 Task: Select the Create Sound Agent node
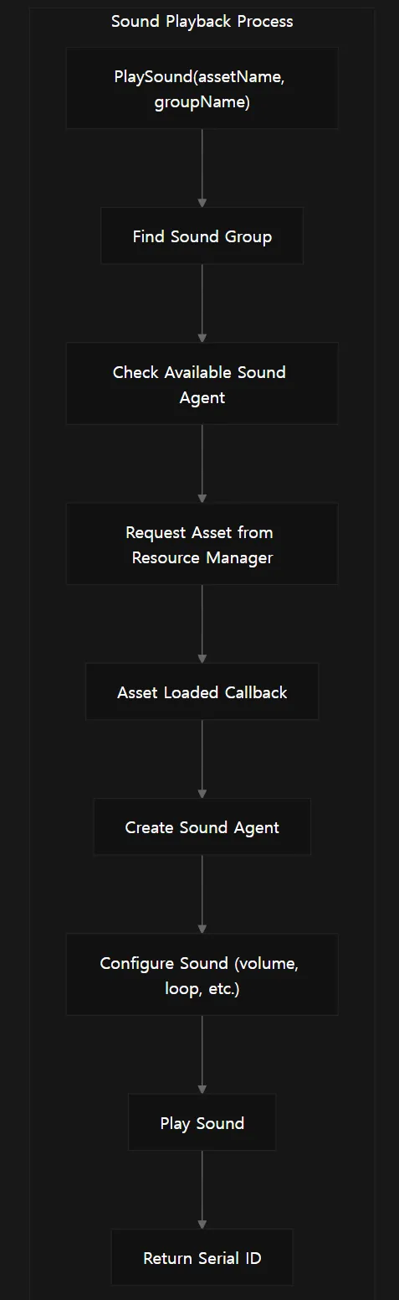click(x=202, y=826)
